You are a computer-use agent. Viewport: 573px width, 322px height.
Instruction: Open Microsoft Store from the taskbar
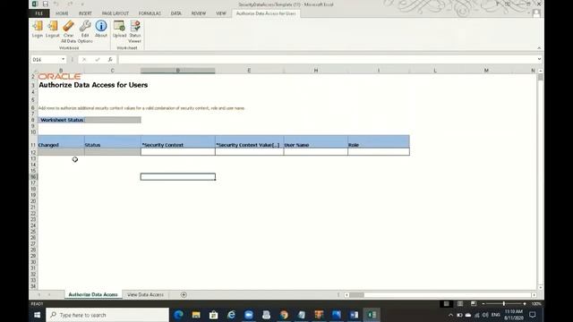click(x=214, y=315)
